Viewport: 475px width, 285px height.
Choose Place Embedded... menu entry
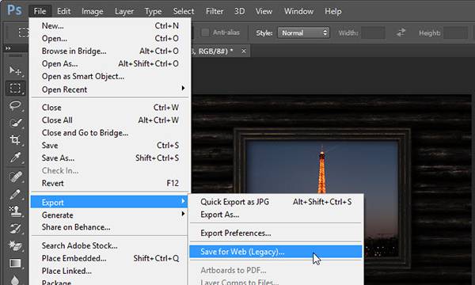110,258
